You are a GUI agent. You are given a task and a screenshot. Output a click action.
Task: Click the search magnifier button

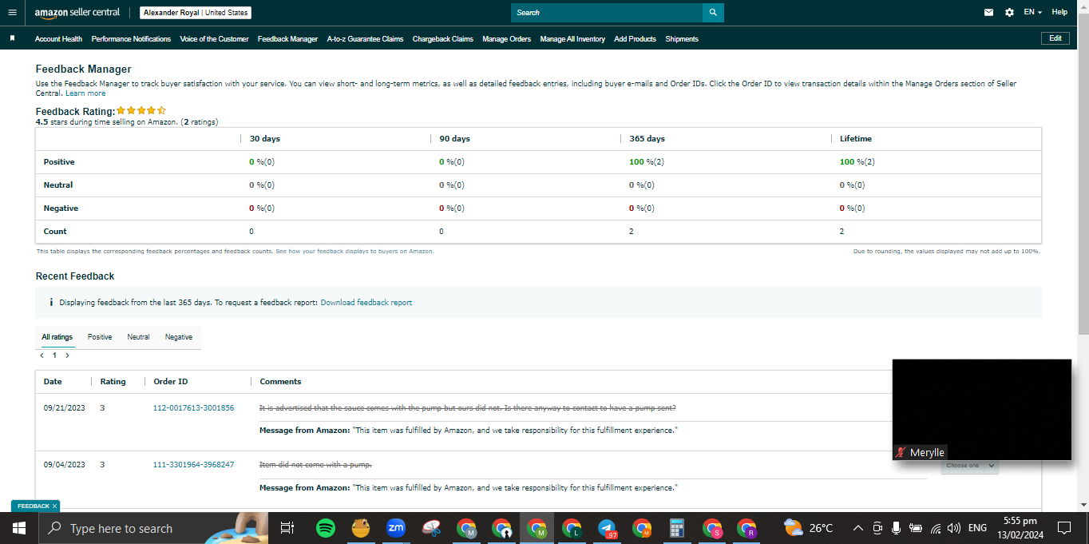coord(713,13)
